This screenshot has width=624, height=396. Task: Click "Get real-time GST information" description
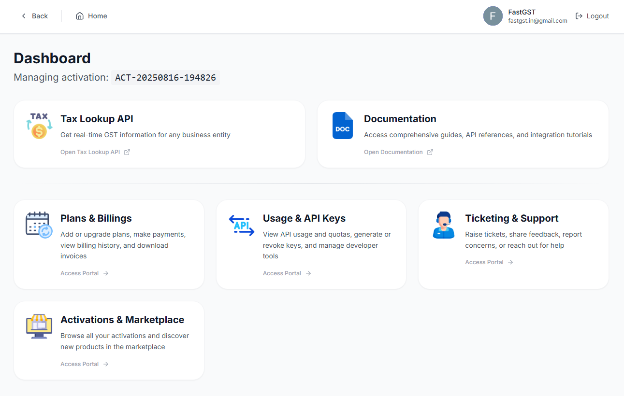tap(145, 135)
